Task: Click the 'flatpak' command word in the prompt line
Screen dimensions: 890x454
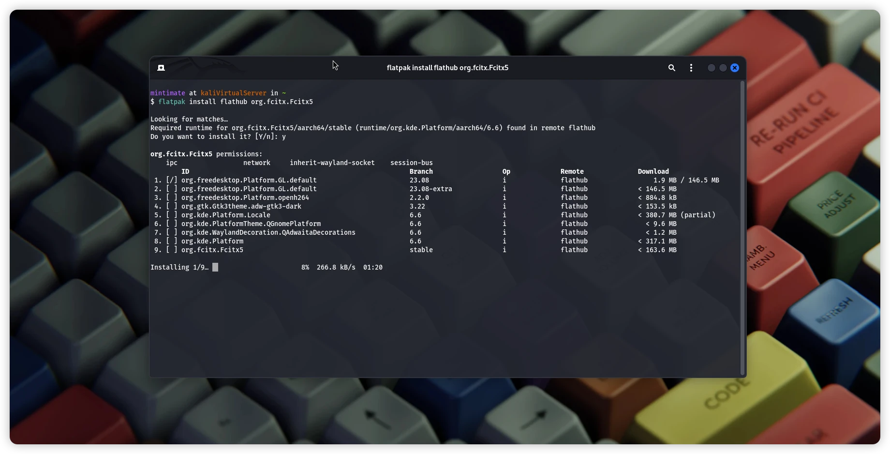Action: click(x=172, y=102)
